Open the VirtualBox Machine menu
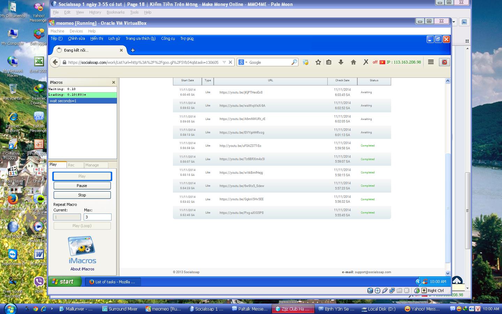The height and width of the screenshot is (314, 502). tap(58, 31)
